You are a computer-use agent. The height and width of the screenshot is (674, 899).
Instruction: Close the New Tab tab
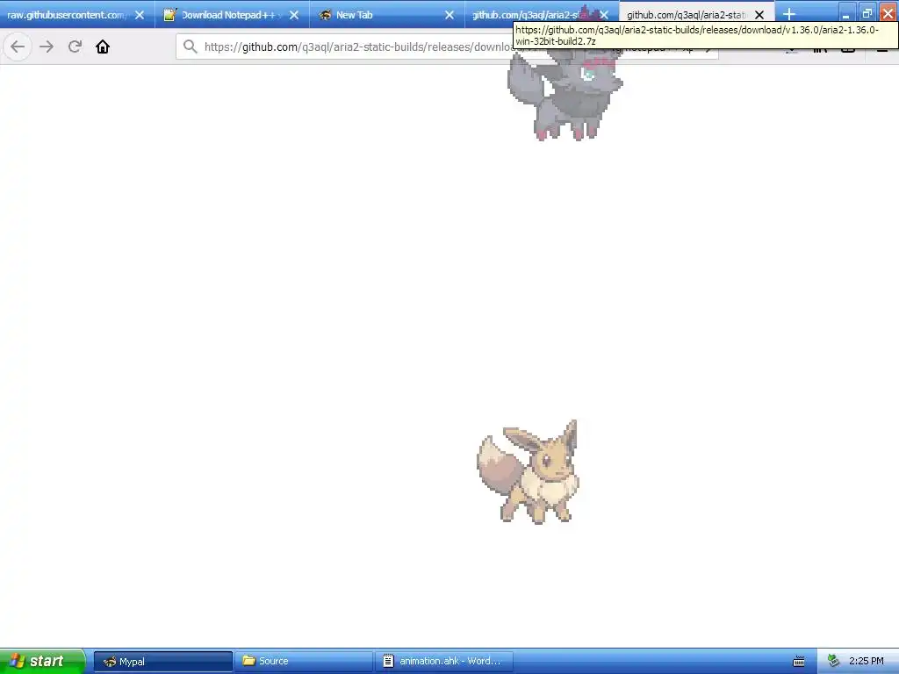tap(449, 15)
